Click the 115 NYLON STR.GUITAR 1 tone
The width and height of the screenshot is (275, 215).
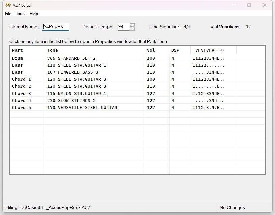[x=77, y=93]
